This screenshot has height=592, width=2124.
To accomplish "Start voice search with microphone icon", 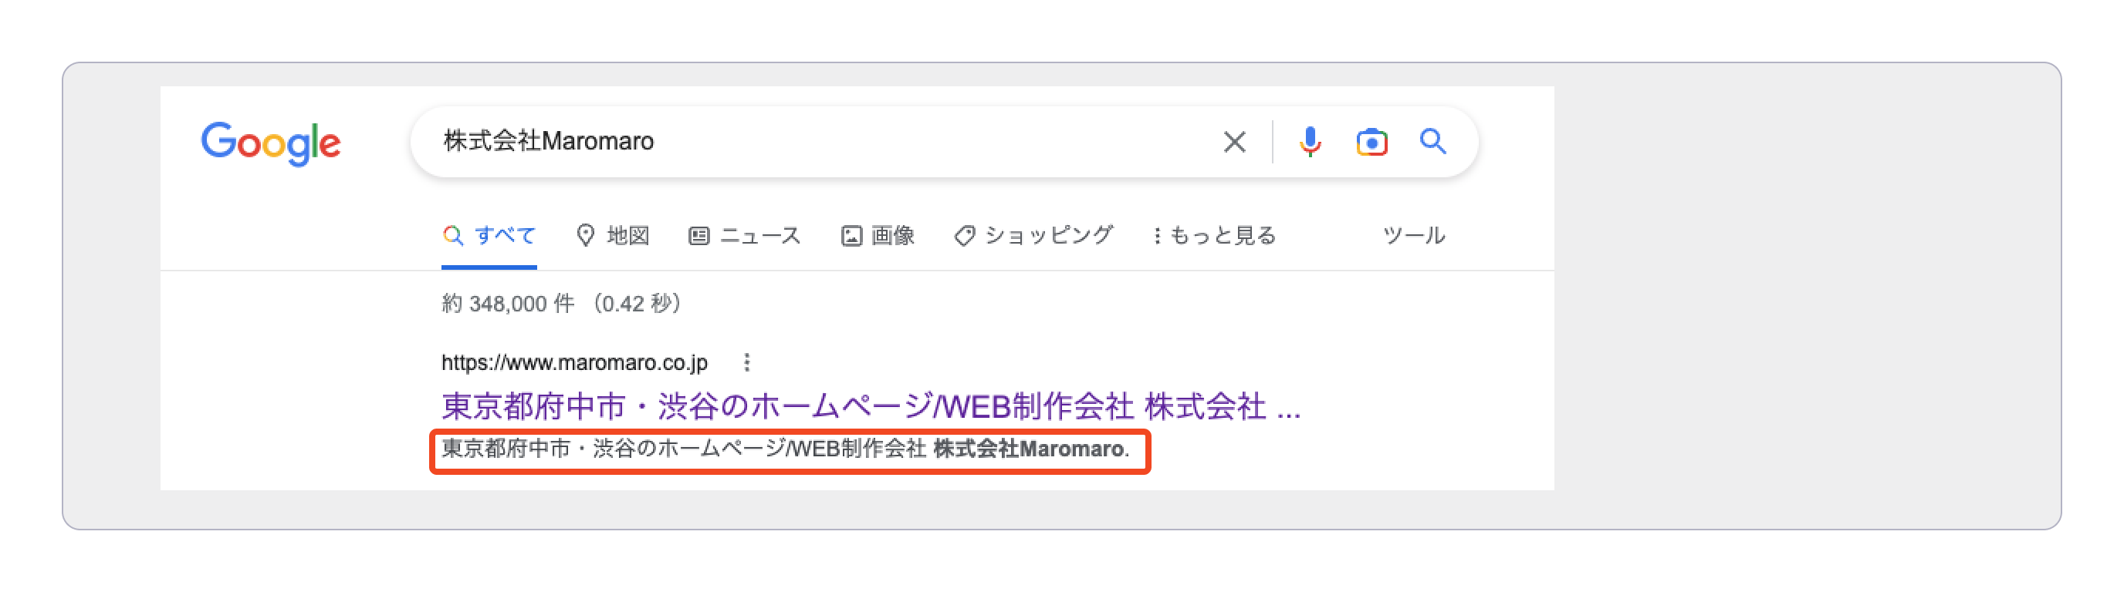I will click(x=1309, y=142).
